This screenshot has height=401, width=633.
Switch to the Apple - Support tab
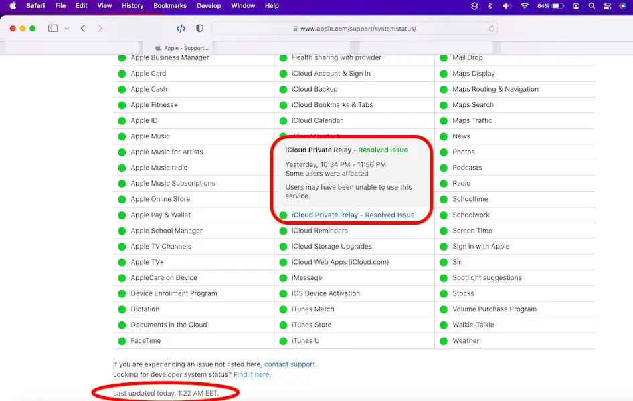pos(182,48)
